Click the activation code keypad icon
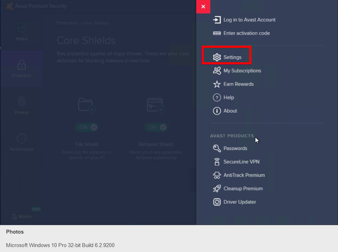 tap(217, 33)
